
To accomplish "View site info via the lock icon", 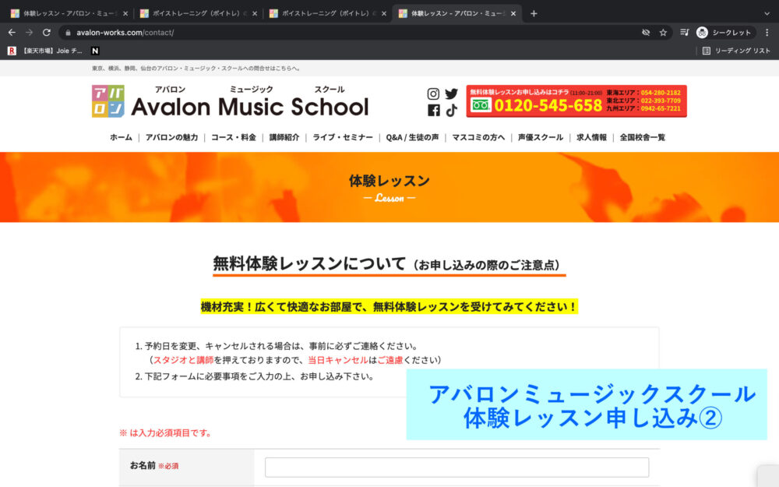I will [68, 33].
